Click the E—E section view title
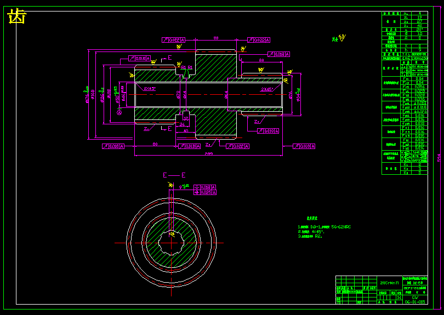444x315 pixels. click(174, 175)
